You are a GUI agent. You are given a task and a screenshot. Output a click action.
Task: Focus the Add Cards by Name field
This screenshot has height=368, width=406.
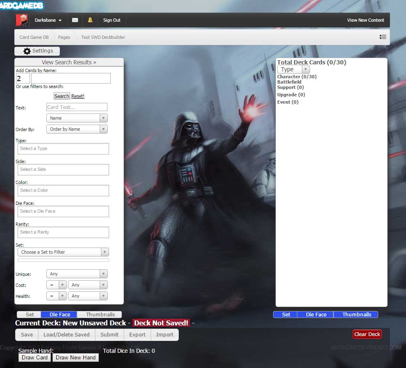(x=71, y=78)
